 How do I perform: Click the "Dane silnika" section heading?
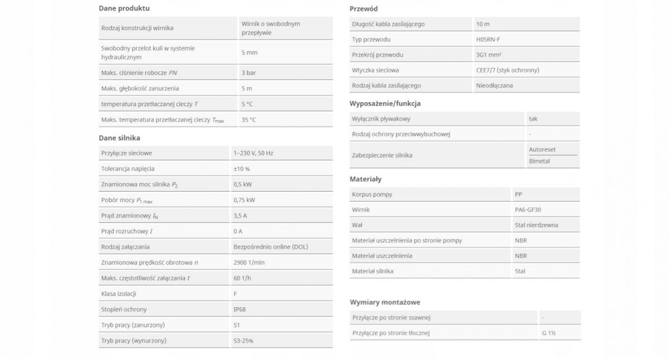click(119, 137)
